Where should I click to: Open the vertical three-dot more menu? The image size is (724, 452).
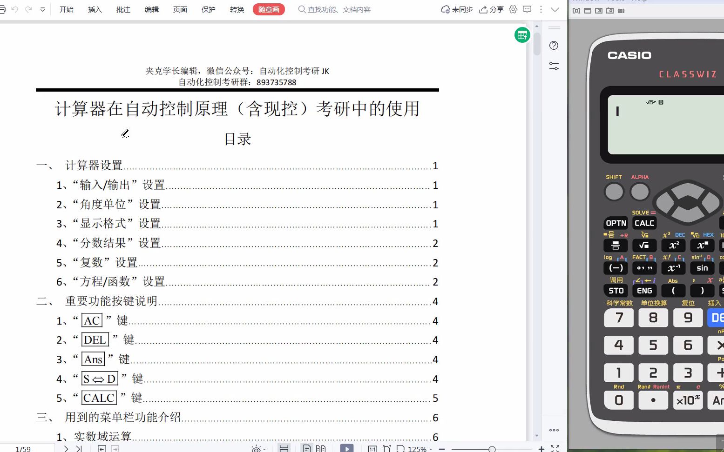click(x=541, y=9)
